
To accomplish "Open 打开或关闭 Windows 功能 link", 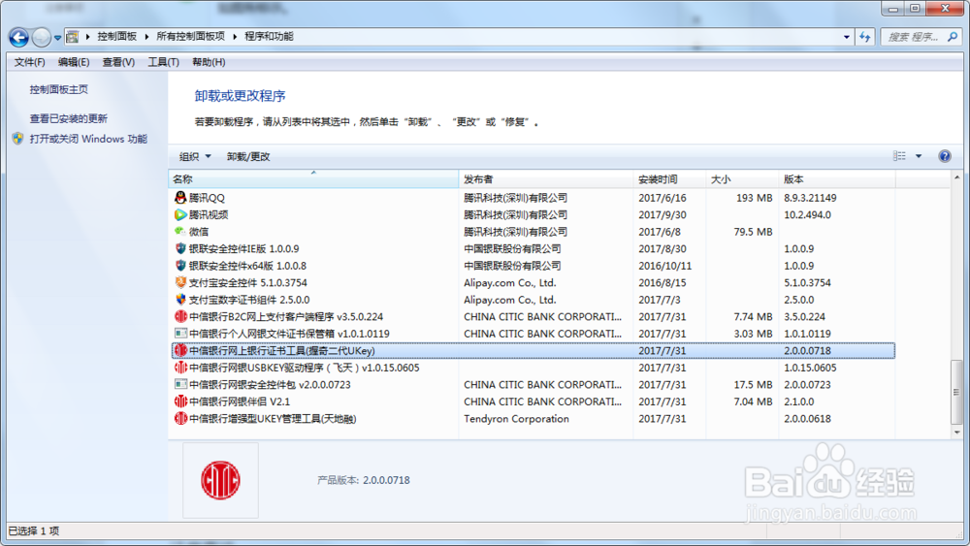I will [x=88, y=139].
